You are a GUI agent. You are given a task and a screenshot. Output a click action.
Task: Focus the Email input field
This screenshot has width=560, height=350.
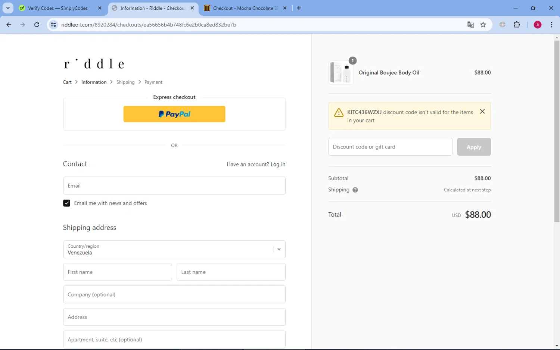point(174,185)
